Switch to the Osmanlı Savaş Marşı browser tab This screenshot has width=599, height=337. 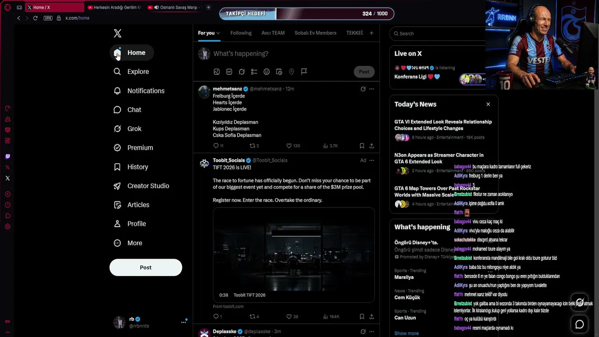coord(173,7)
